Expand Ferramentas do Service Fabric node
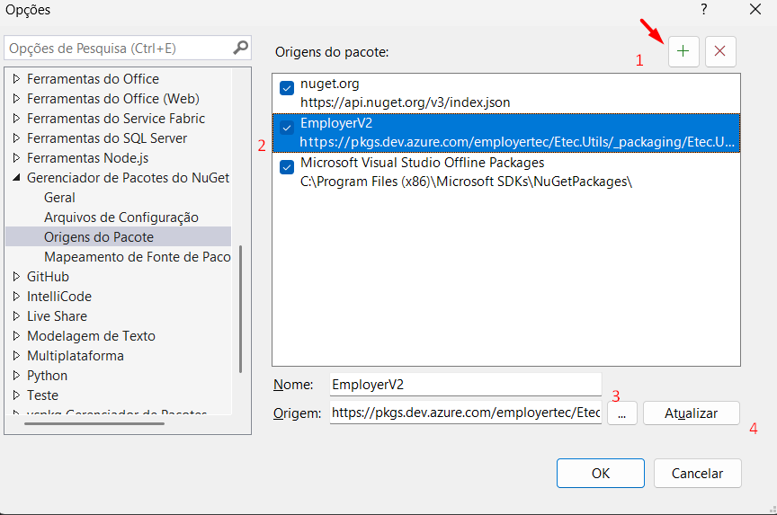 16,119
